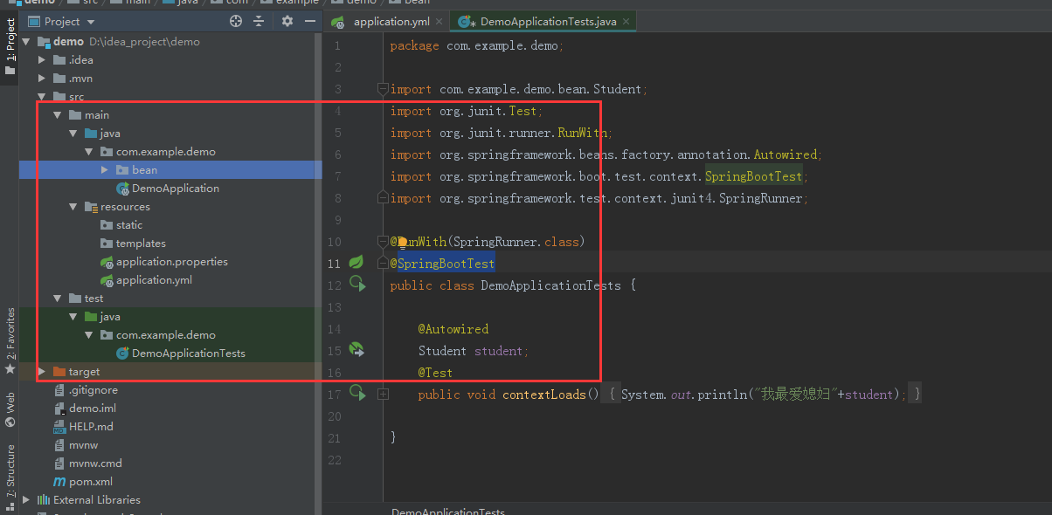Select the .gitignore file
Screen dimensions: 1052x515
point(93,389)
